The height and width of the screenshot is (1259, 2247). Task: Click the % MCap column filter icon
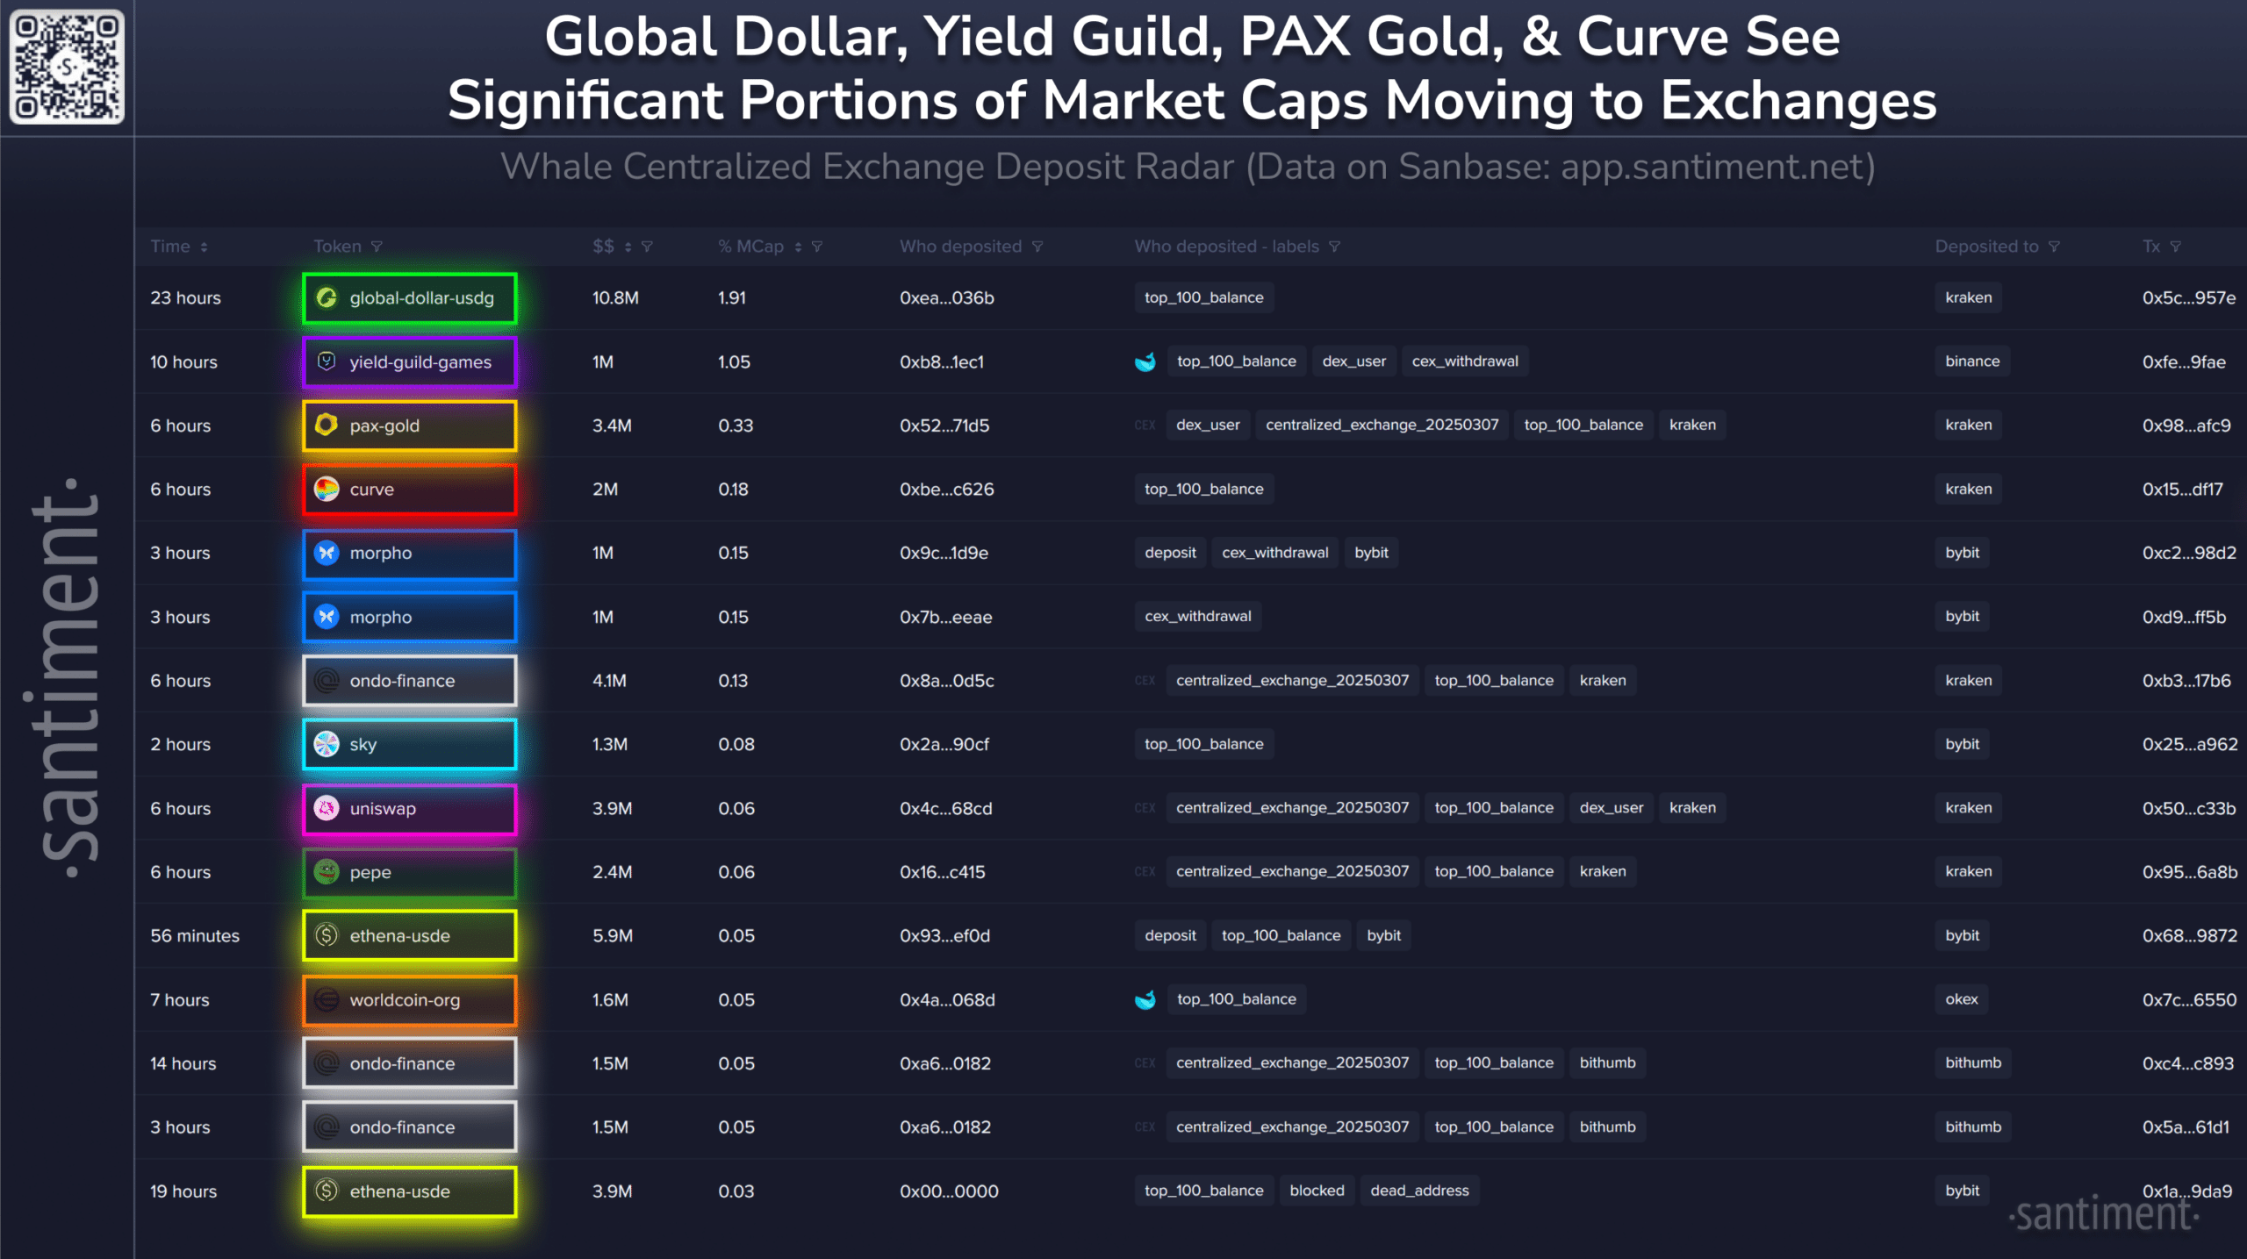tap(817, 247)
